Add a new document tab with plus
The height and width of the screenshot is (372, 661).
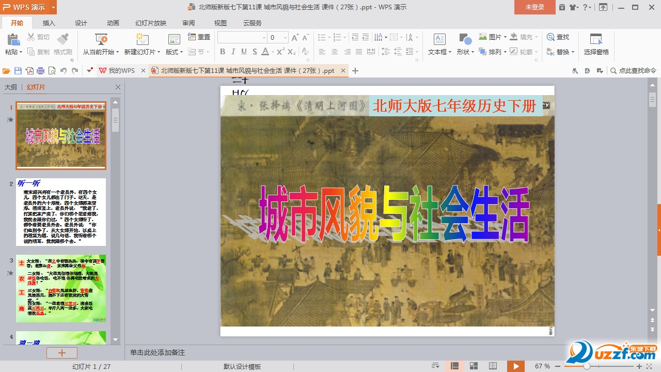coord(355,71)
